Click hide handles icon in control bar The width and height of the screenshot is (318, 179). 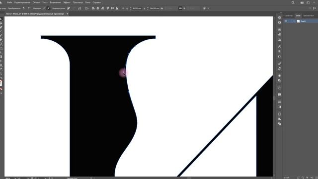(x=49, y=8)
